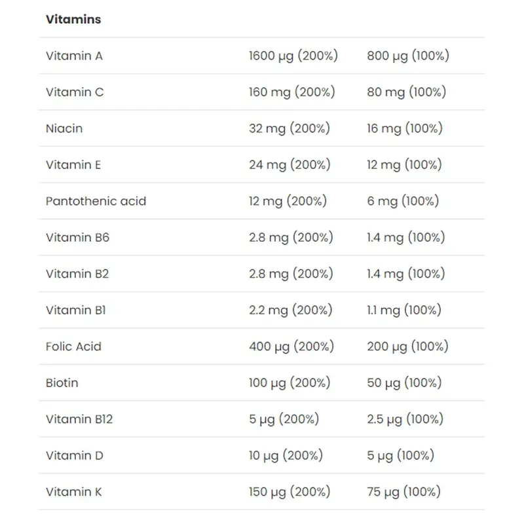Select the 2.2 mg (200%) value
This screenshot has height=524, width=524.
coord(290,310)
